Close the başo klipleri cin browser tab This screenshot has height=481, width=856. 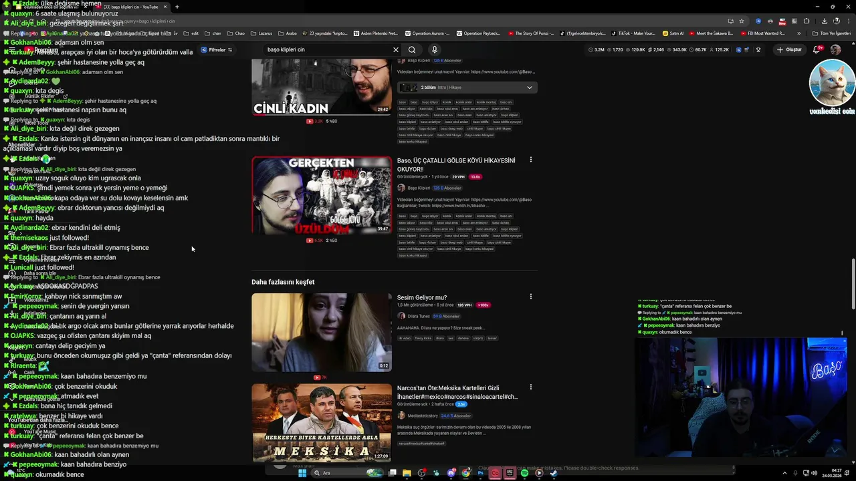(166, 7)
